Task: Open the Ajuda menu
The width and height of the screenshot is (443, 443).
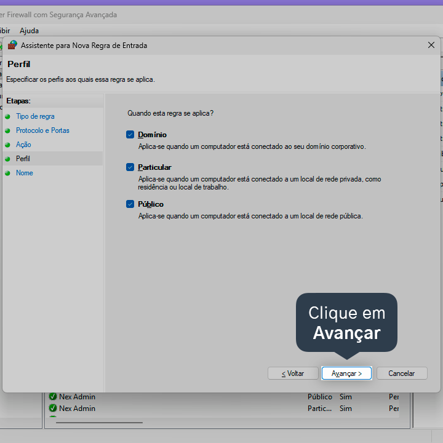Action: pos(29,31)
